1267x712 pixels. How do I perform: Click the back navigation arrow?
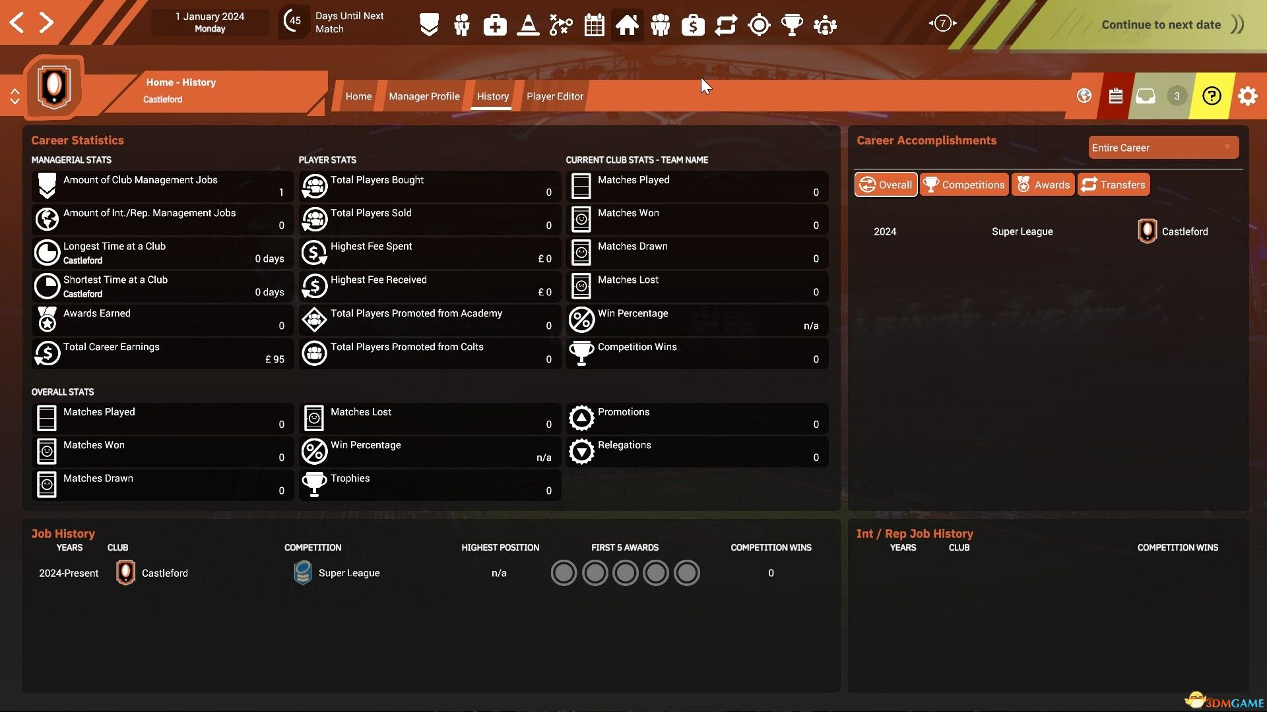pyautogui.click(x=18, y=22)
